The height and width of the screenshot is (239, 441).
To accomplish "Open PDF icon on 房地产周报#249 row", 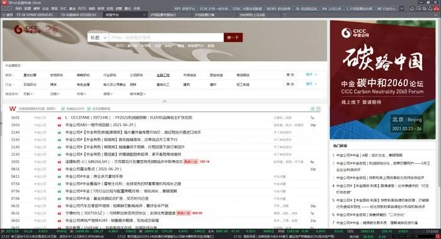I will click(x=59, y=221).
